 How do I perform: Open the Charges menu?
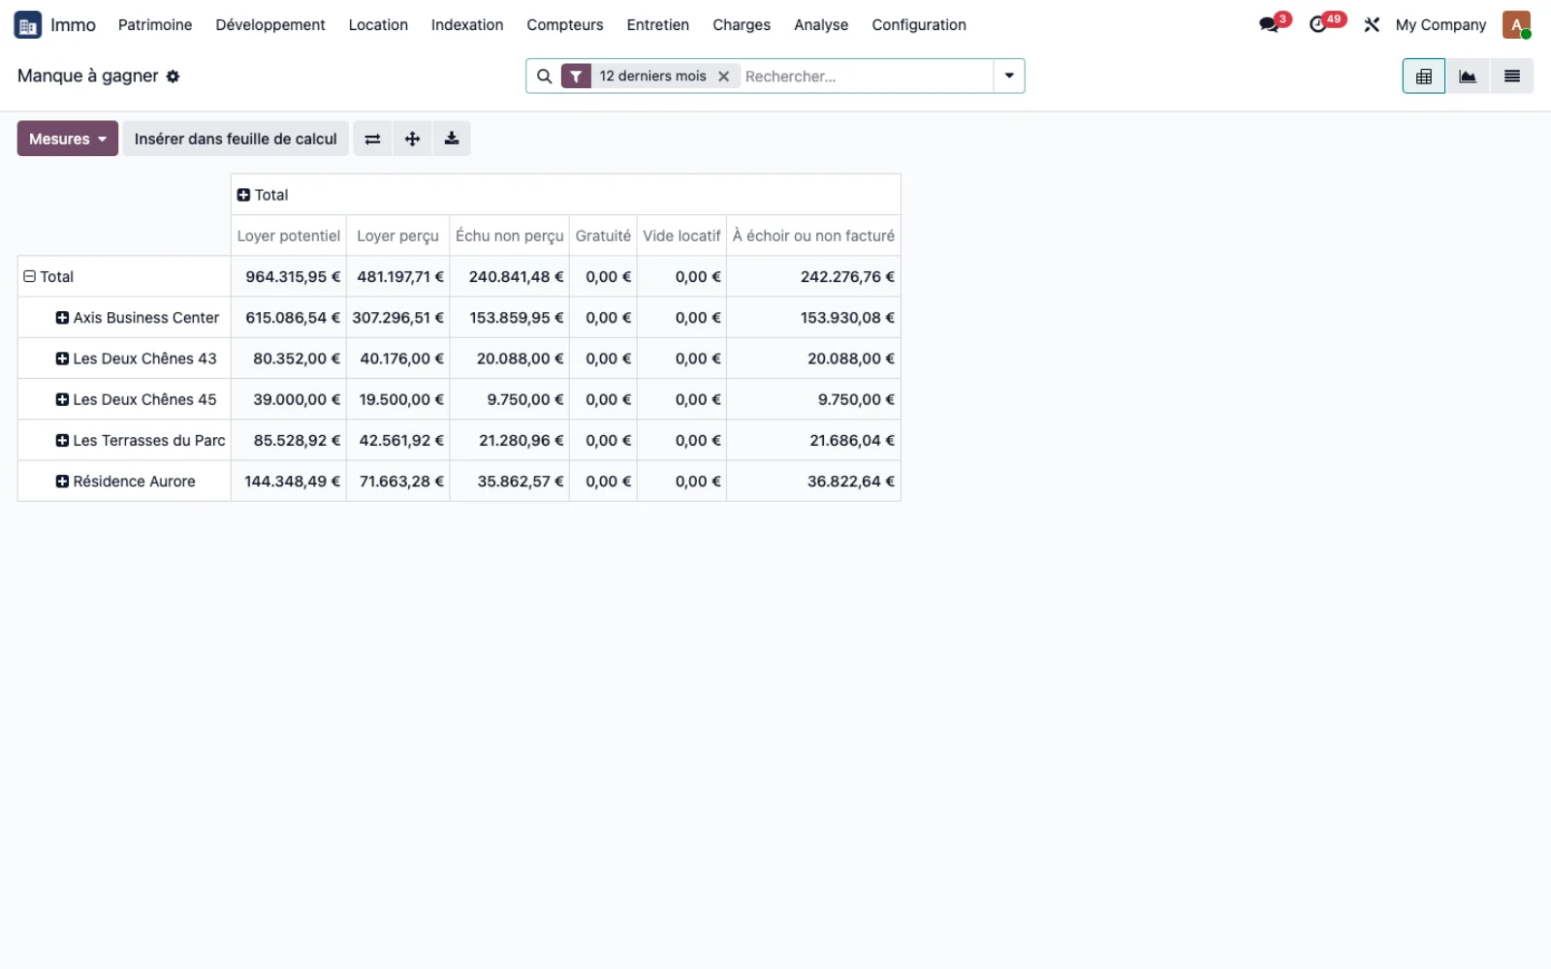pos(742,25)
